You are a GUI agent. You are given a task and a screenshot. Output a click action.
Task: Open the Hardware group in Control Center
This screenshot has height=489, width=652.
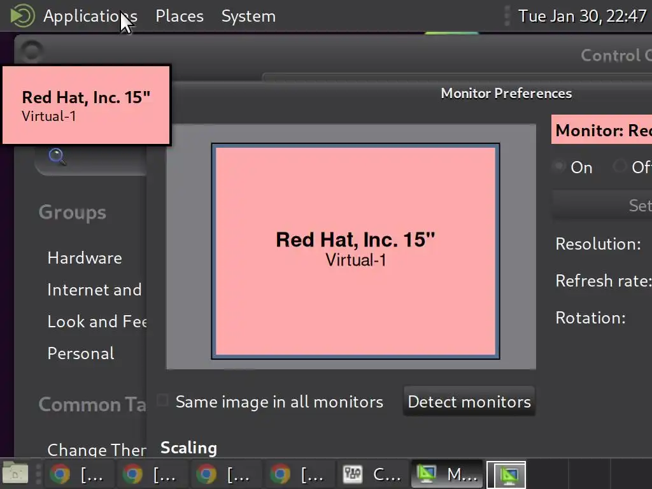[x=85, y=258]
